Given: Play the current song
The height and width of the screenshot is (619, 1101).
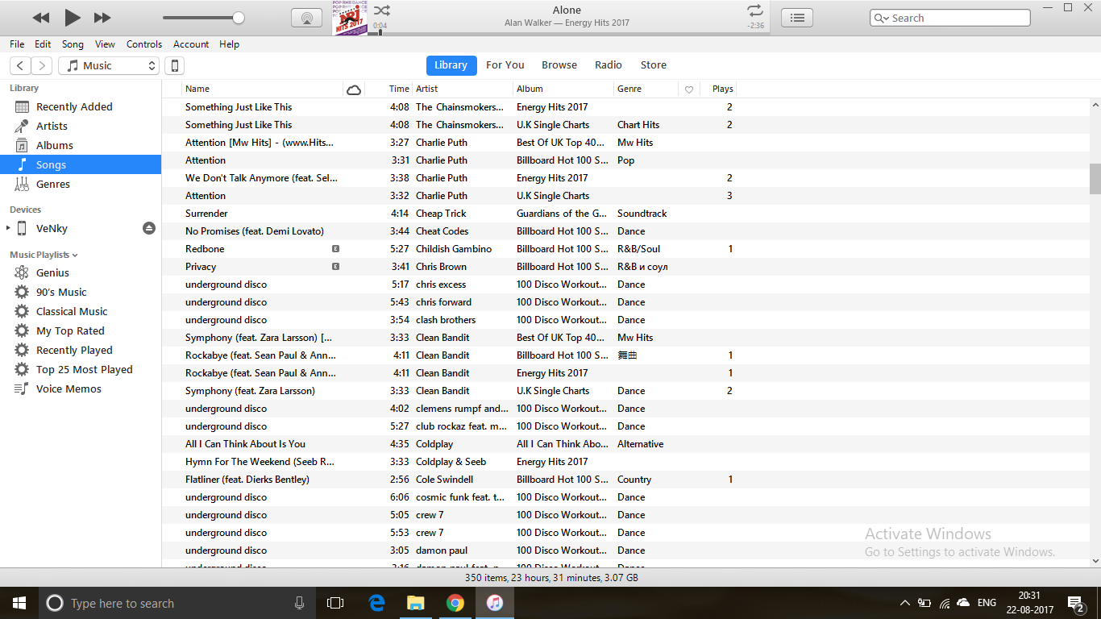Looking at the screenshot, I should pos(72,17).
